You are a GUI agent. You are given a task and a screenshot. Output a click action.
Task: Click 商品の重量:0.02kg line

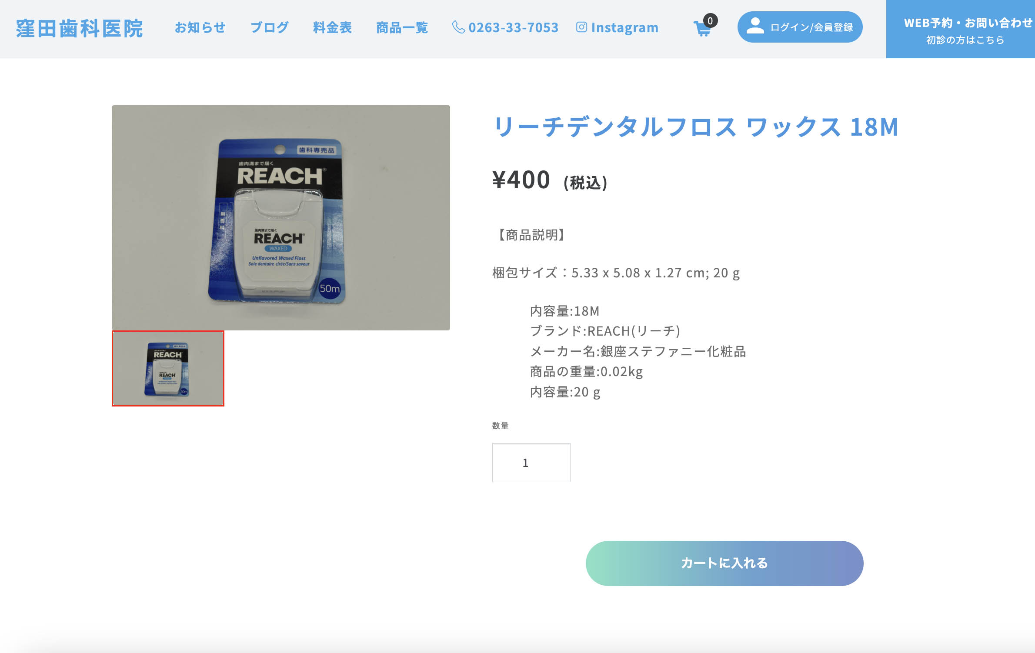click(586, 372)
